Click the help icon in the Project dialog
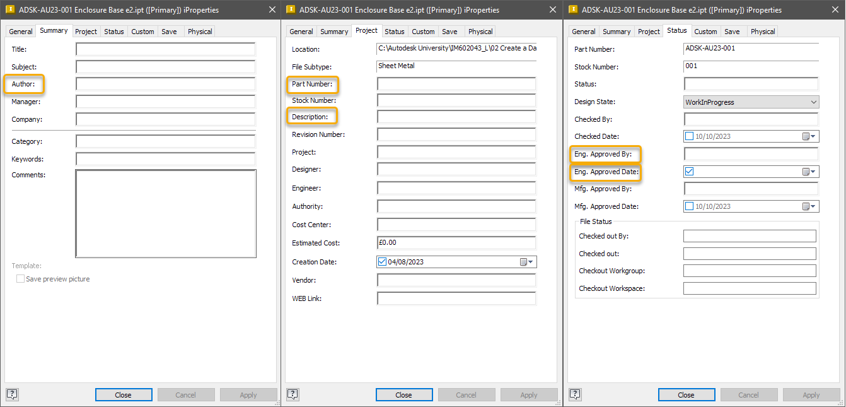 (x=293, y=394)
